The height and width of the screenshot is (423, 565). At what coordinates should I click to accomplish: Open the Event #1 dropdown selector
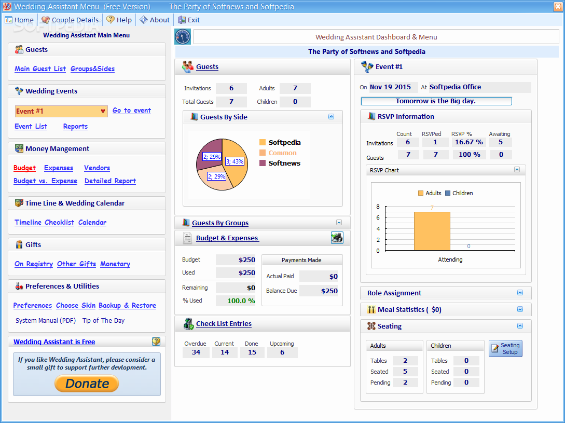tap(61, 111)
